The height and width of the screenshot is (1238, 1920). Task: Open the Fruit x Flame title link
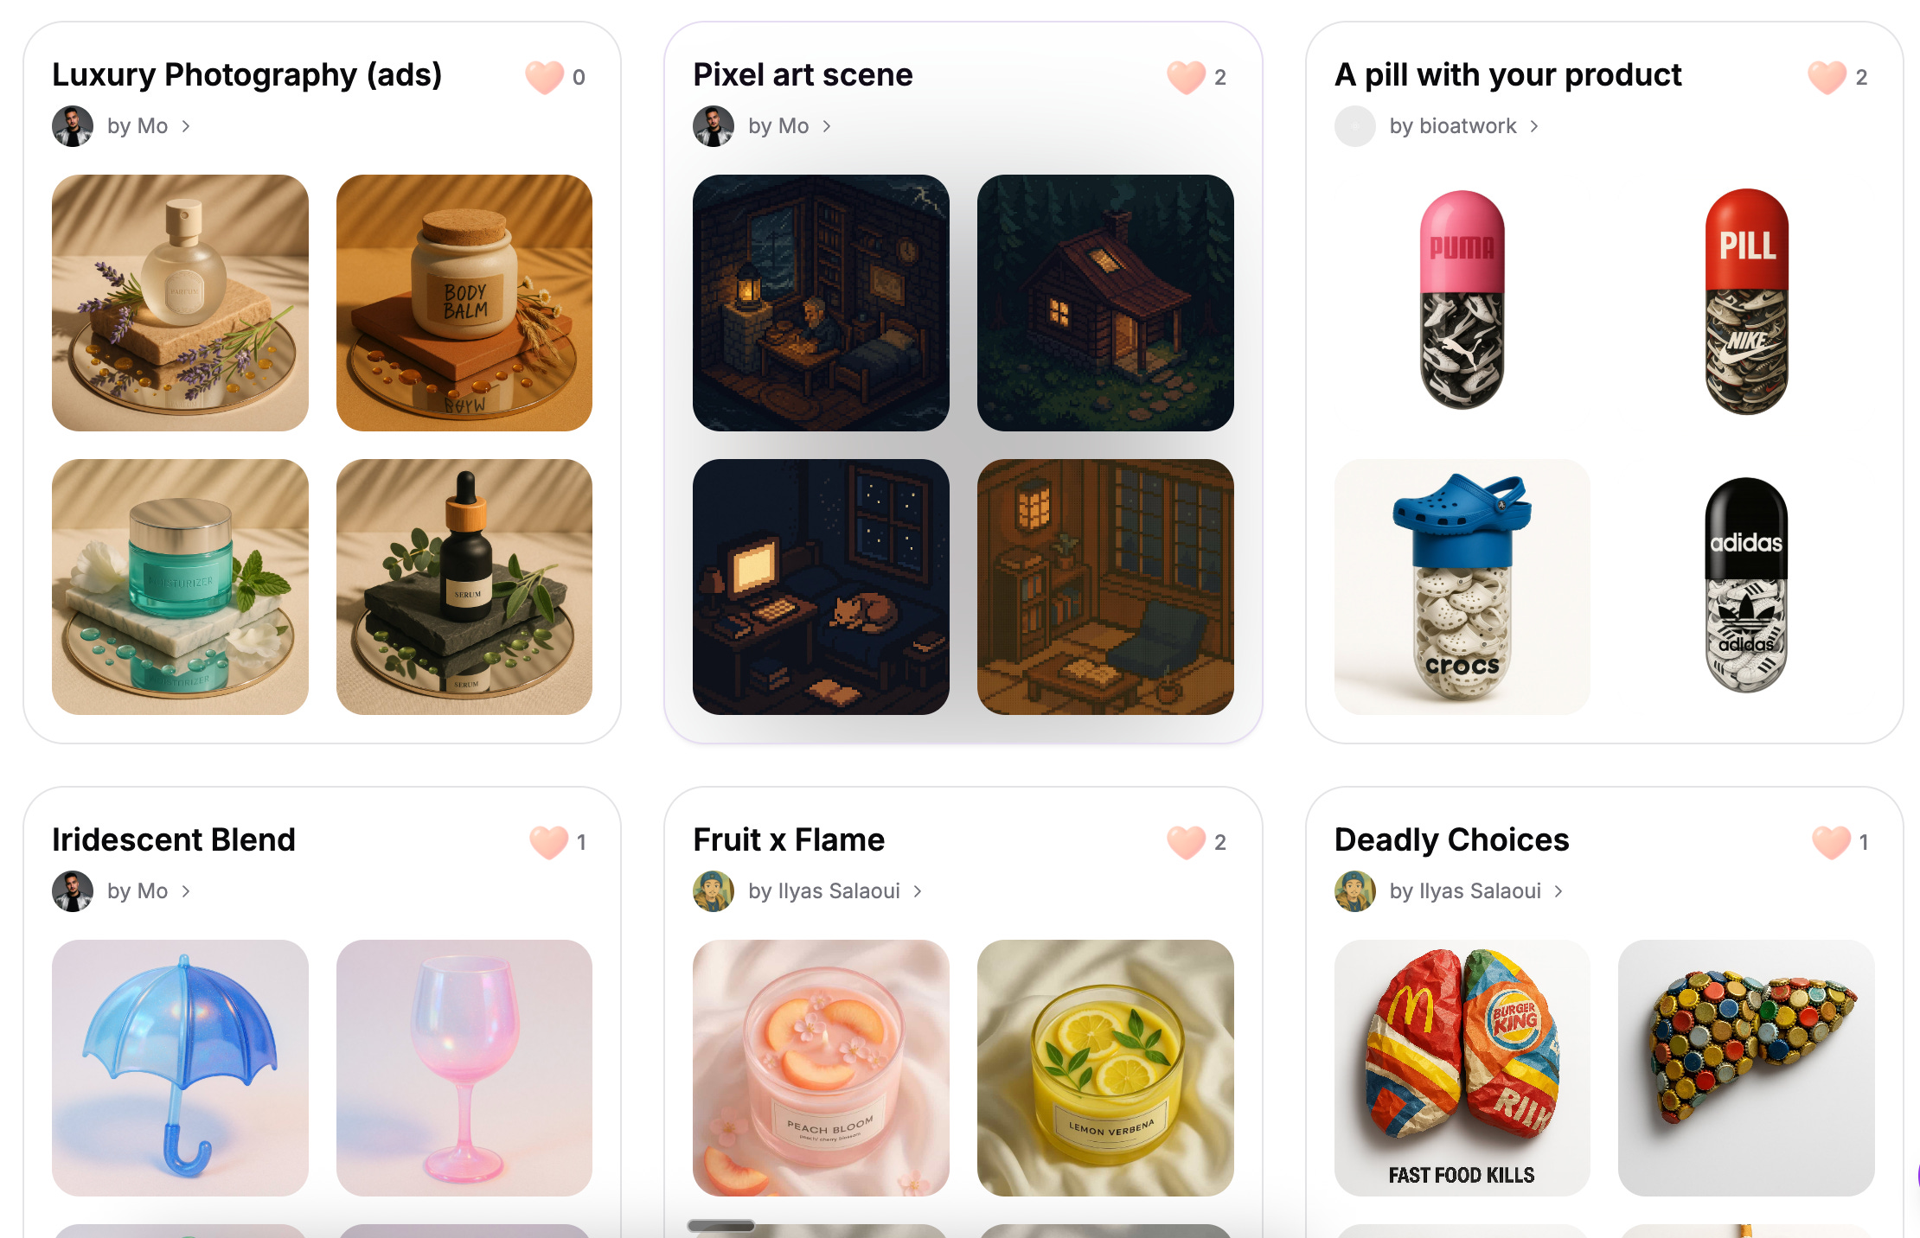click(789, 840)
